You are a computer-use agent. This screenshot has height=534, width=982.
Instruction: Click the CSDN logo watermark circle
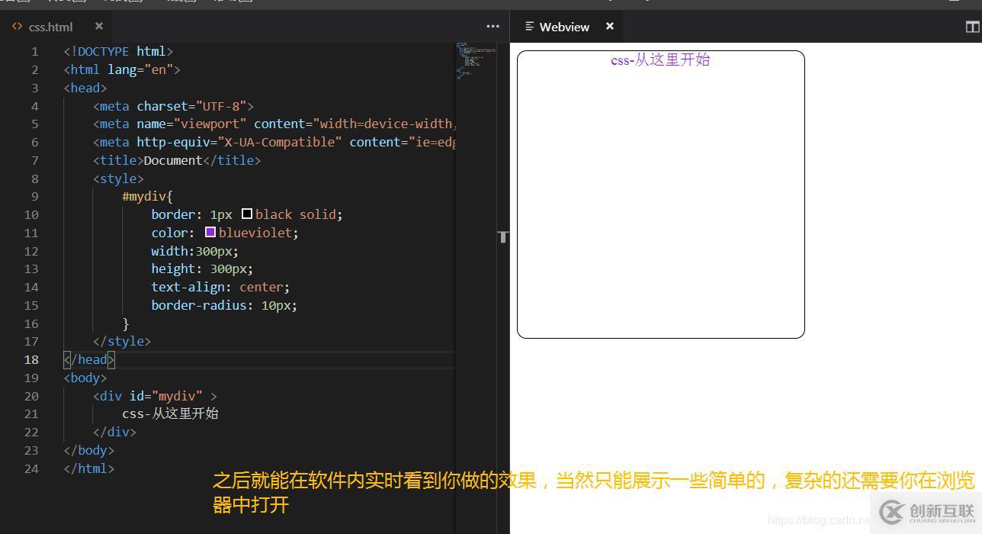pos(891,510)
